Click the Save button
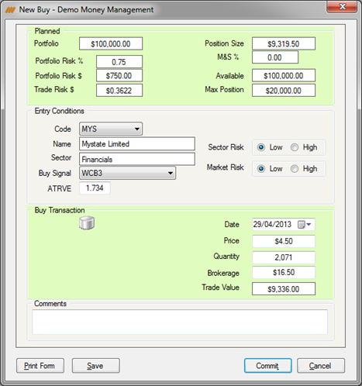The width and height of the screenshot is (362, 386). pyautogui.click(x=96, y=366)
